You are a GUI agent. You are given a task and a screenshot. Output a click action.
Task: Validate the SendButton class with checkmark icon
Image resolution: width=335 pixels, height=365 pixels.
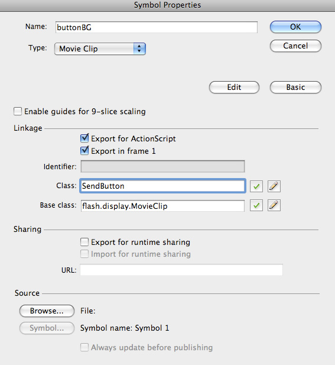click(x=256, y=186)
